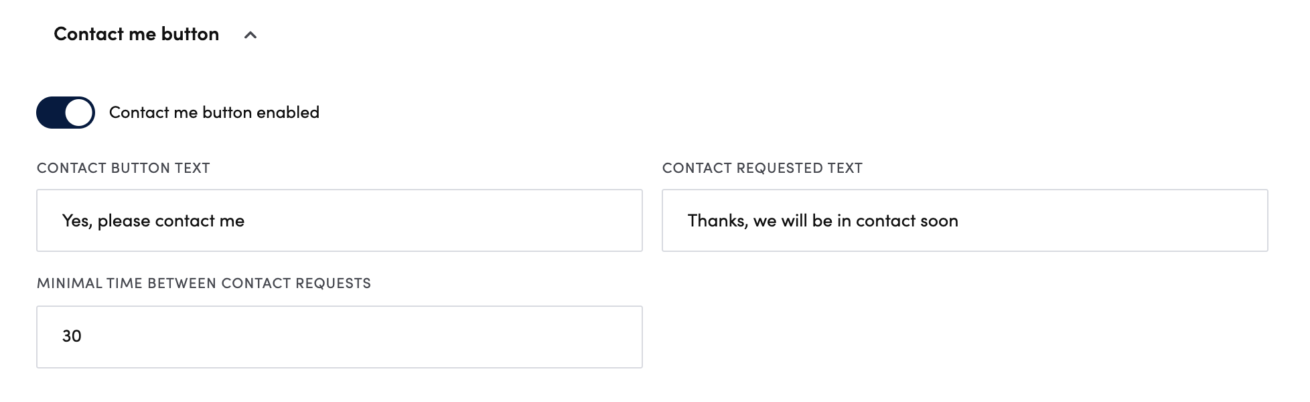Disable the Contact me button toggle
This screenshot has width=1310, height=402.
66,113
